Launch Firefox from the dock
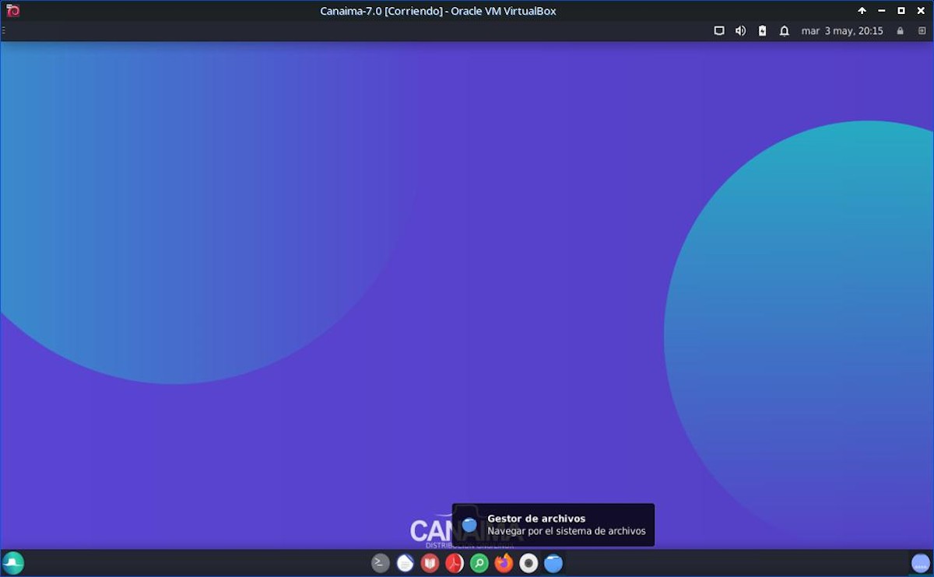 coord(504,563)
